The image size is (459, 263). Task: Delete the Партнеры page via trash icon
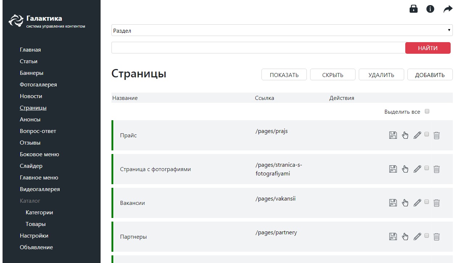436,236
